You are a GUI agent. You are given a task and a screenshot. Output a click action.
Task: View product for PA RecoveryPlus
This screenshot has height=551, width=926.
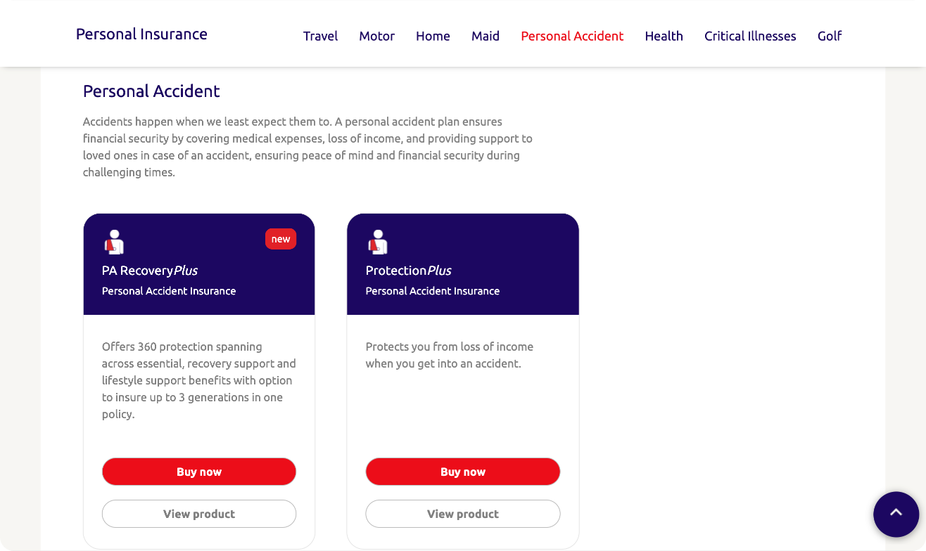(x=199, y=514)
